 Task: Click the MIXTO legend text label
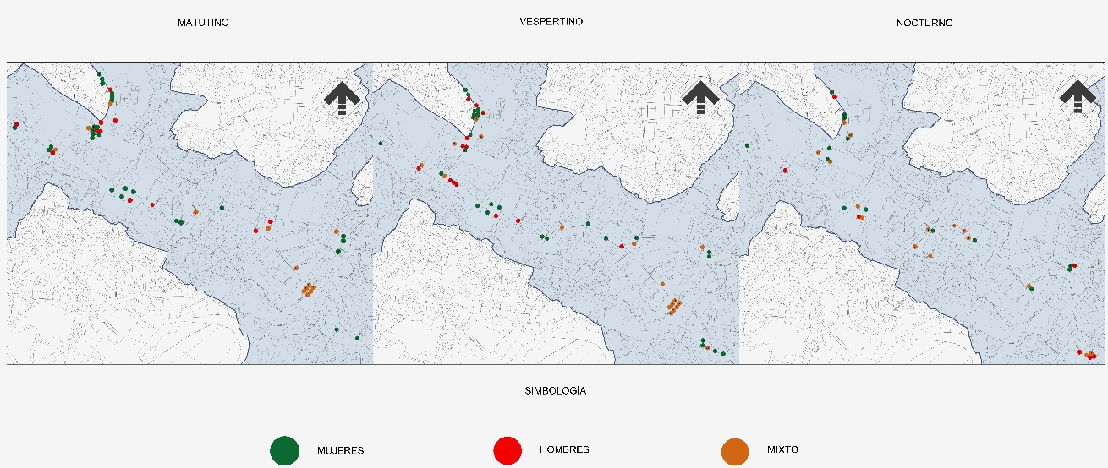(783, 449)
